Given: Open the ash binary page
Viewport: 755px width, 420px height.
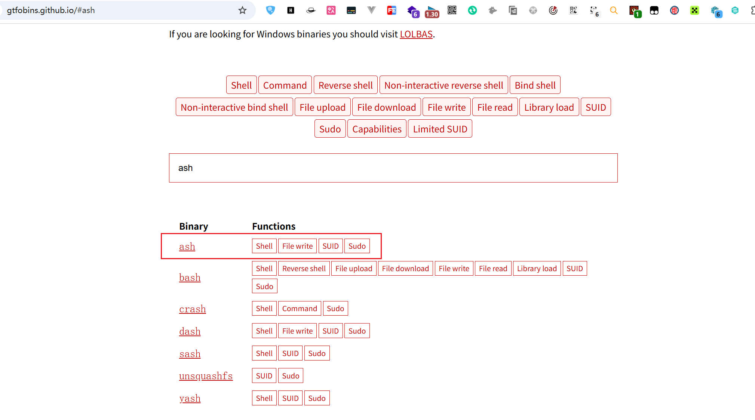Looking at the screenshot, I should click(187, 246).
